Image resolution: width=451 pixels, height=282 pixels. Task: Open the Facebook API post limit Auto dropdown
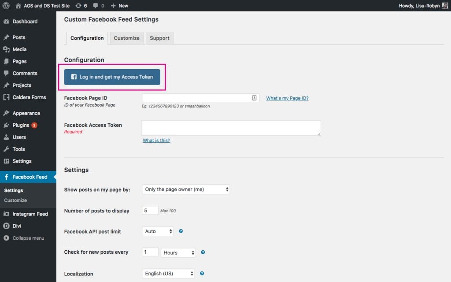(x=158, y=231)
